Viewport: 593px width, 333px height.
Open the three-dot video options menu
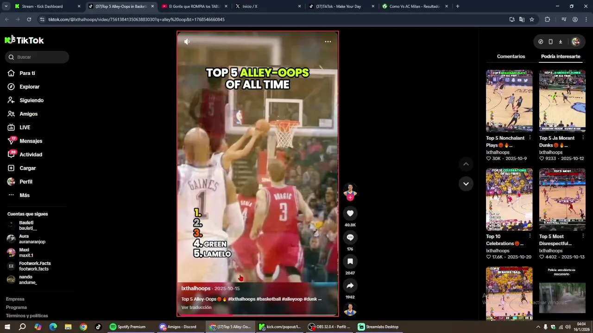click(328, 42)
